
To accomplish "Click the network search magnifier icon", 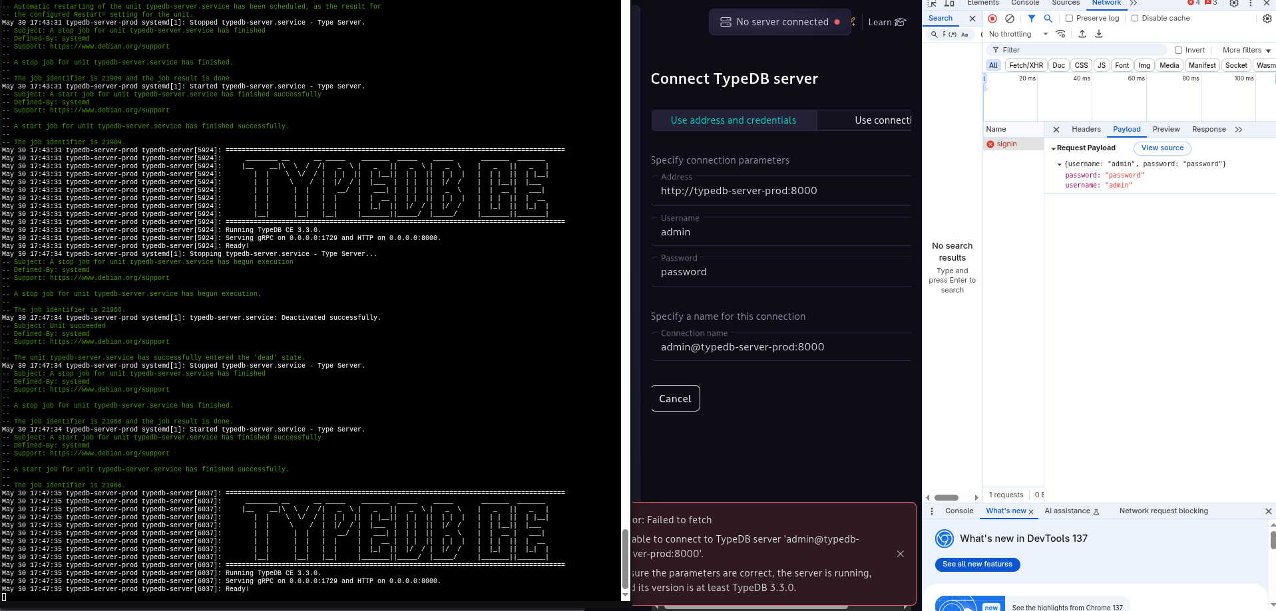I will tap(1048, 19).
